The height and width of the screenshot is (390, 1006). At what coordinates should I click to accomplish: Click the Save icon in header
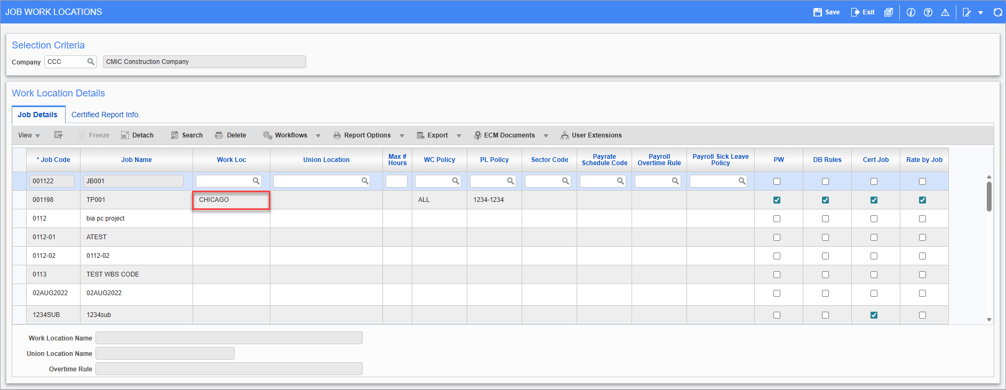click(x=817, y=12)
